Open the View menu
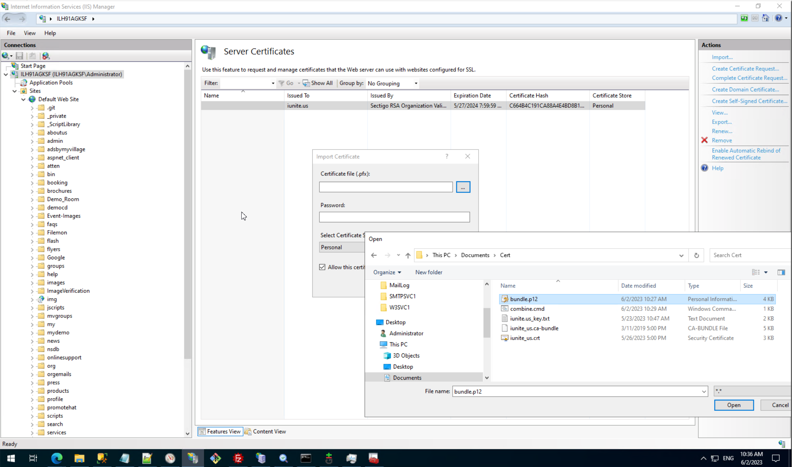Screen dimensions: 792x467 [x=30, y=33]
